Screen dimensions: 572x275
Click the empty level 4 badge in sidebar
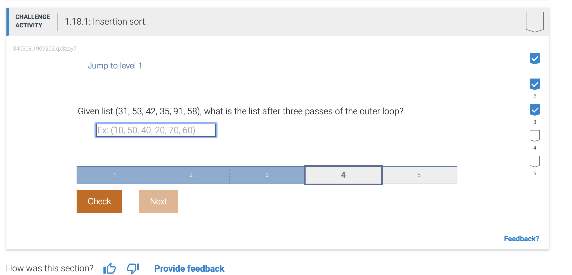coord(535,135)
